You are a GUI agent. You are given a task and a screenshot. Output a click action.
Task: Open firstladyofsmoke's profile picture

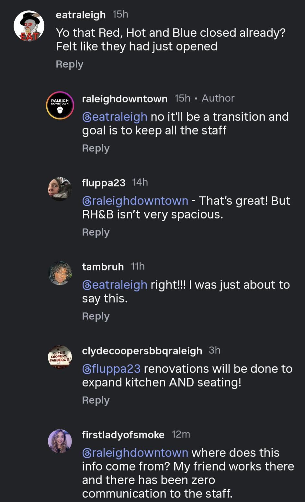coord(60,441)
